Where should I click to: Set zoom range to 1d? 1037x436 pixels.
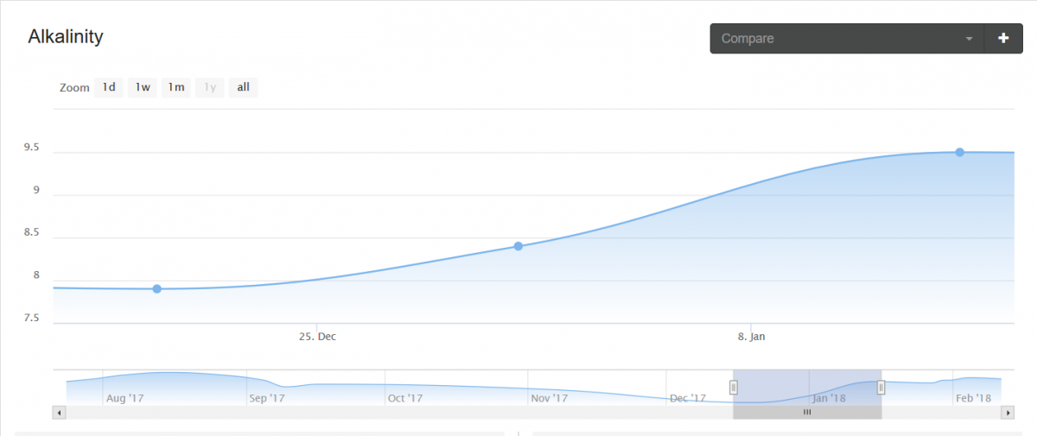(x=109, y=87)
